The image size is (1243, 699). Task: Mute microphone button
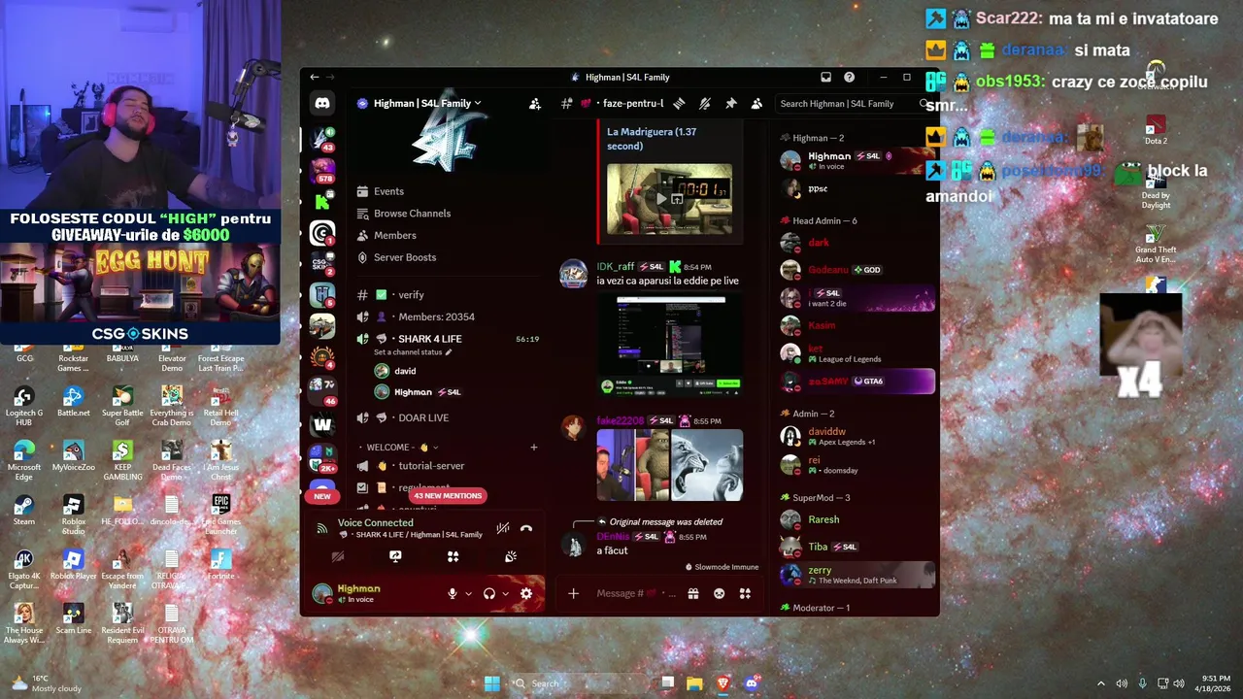pyautogui.click(x=452, y=593)
